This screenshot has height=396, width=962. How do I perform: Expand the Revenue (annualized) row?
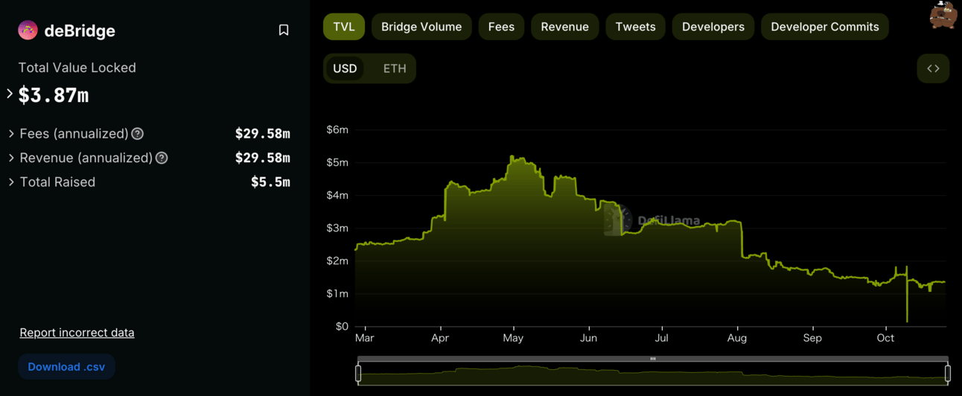tap(11, 158)
